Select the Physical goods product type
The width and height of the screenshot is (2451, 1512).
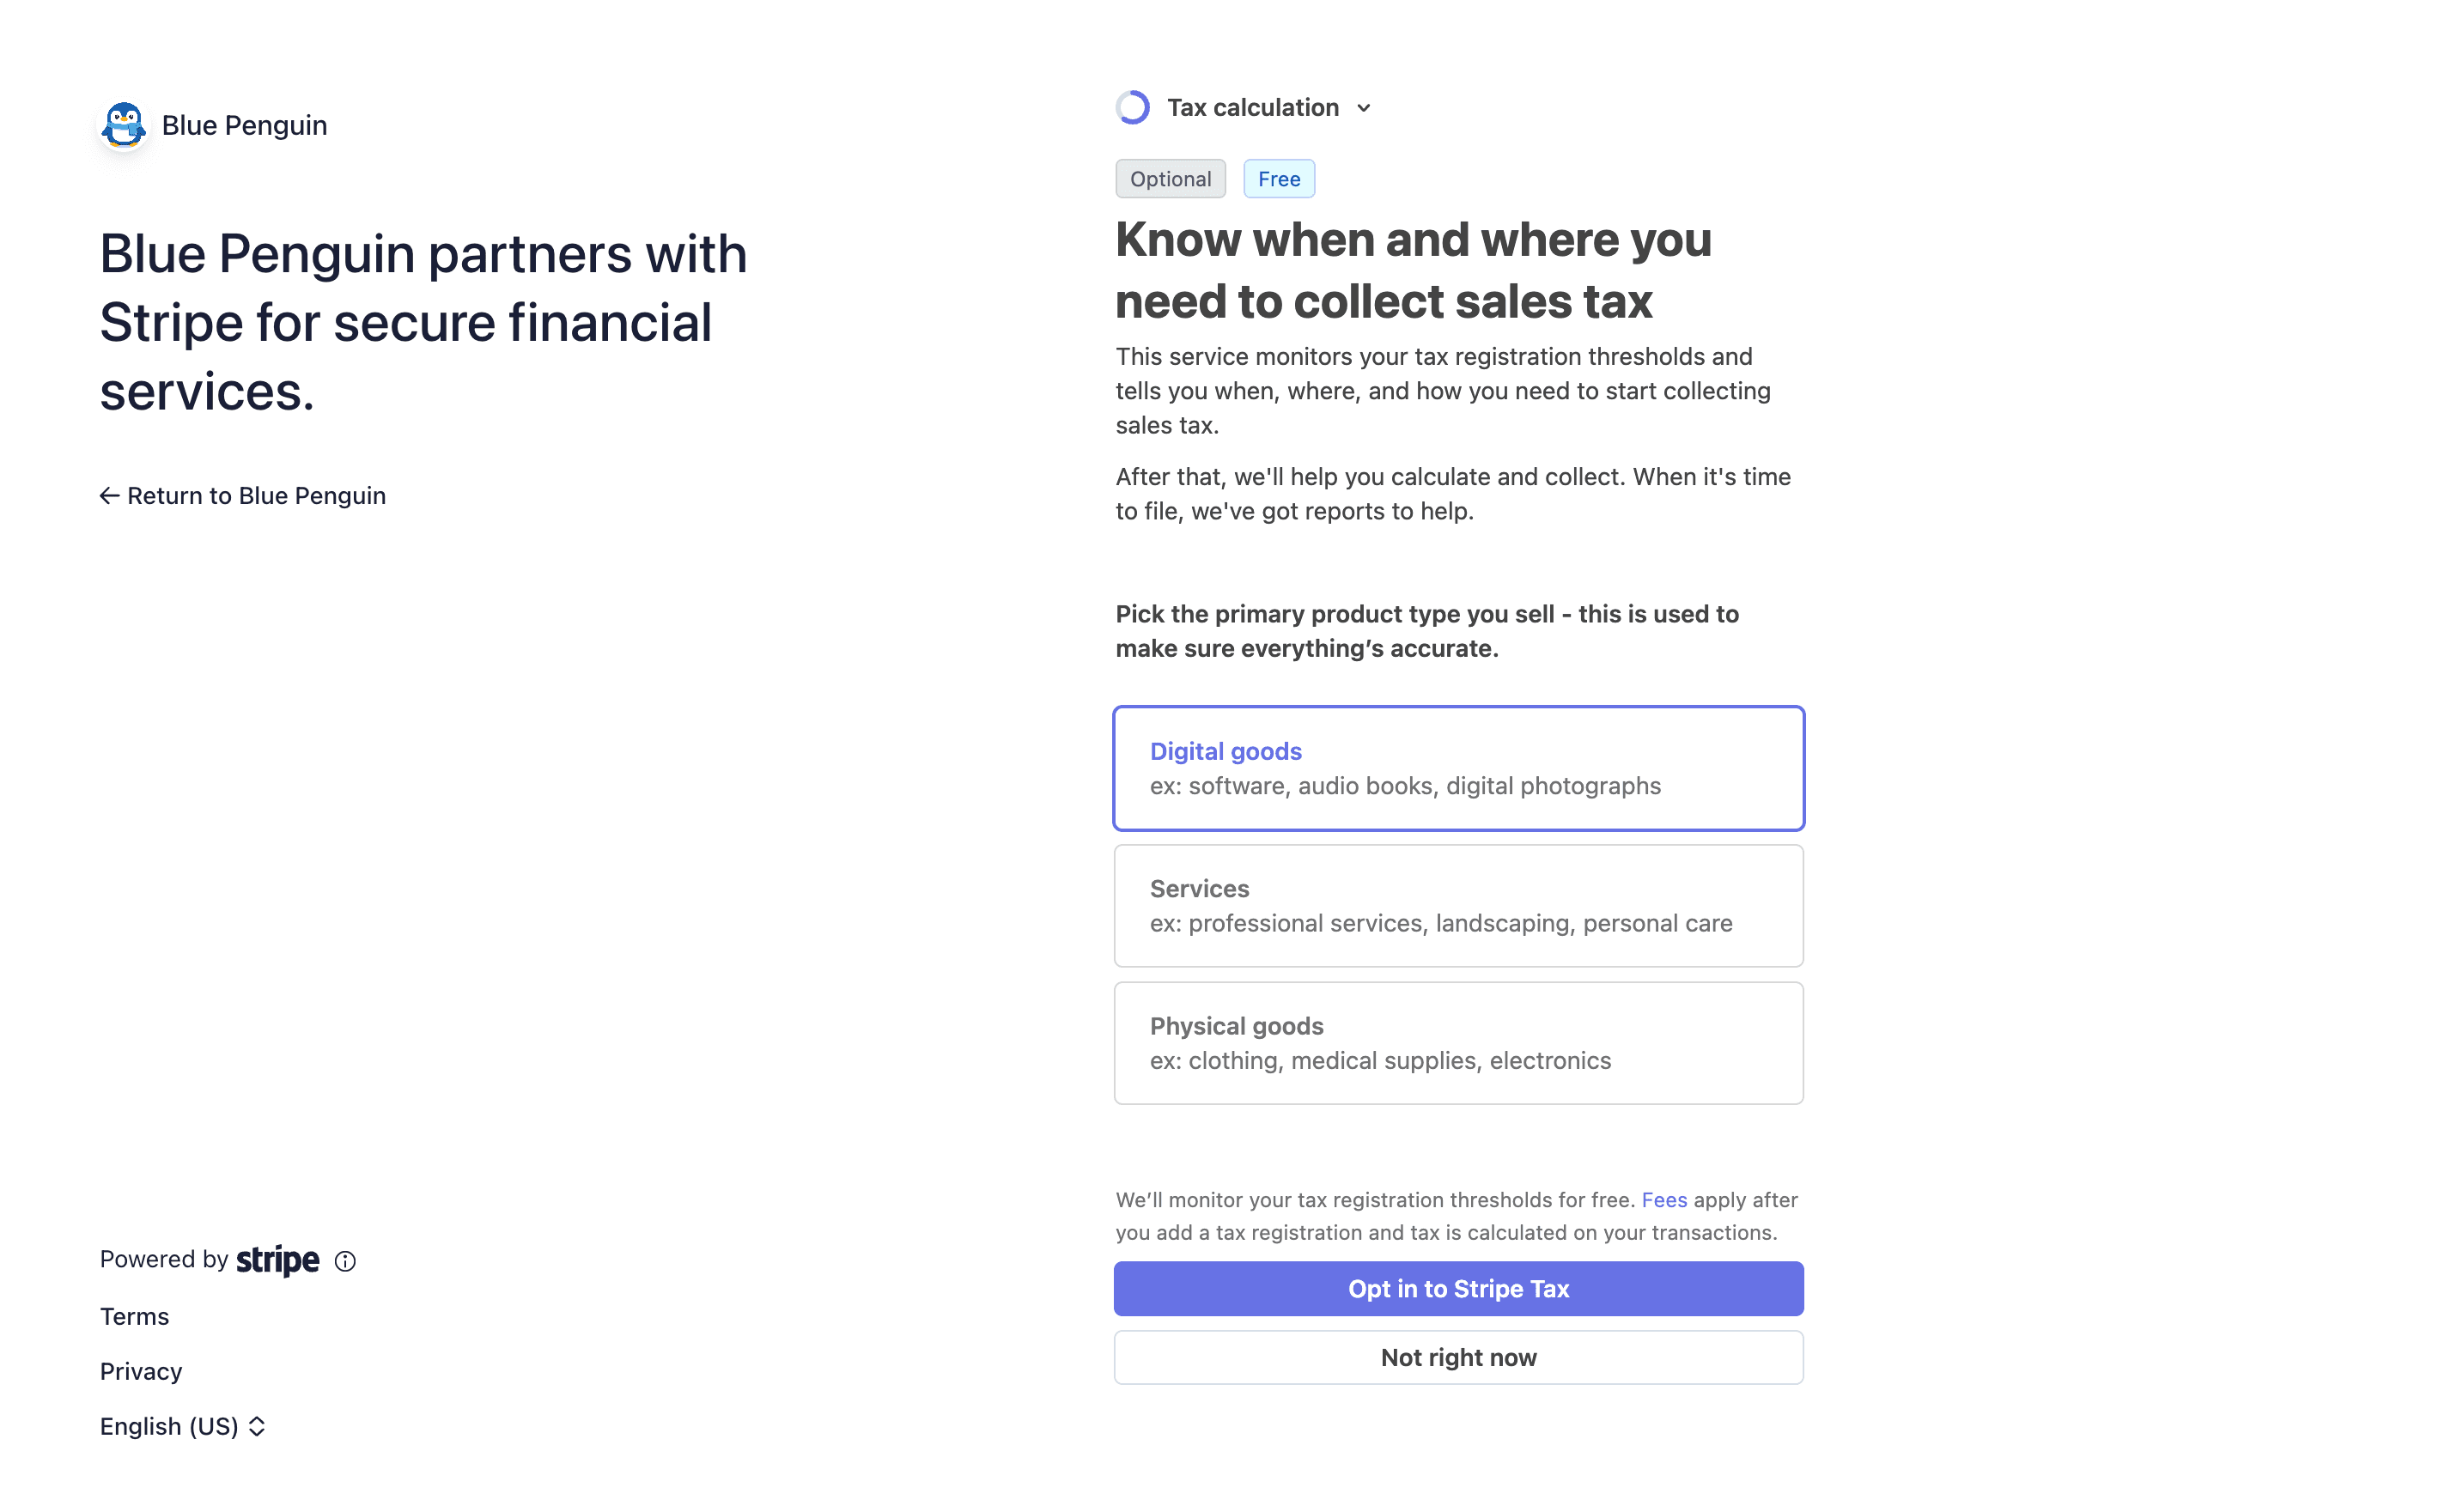click(1458, 1042)
